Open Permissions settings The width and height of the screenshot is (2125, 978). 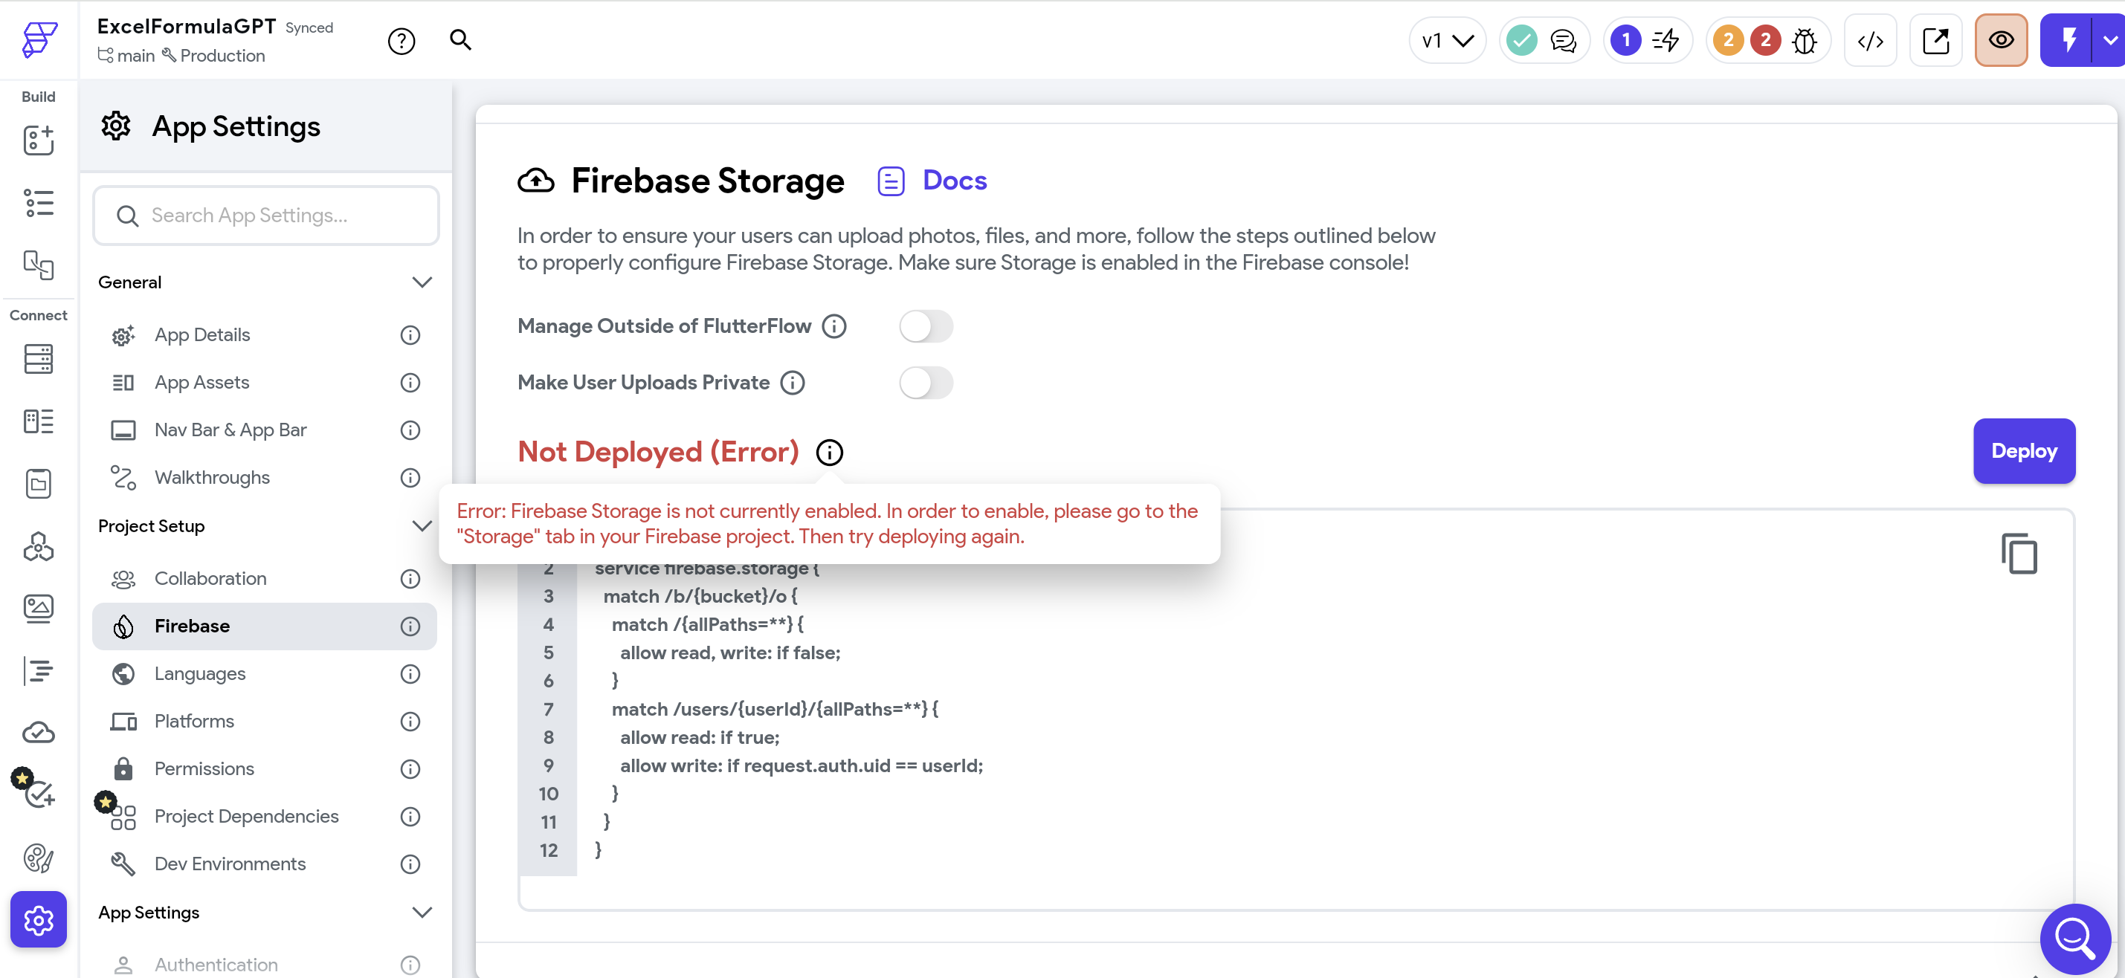coord(264,769)
